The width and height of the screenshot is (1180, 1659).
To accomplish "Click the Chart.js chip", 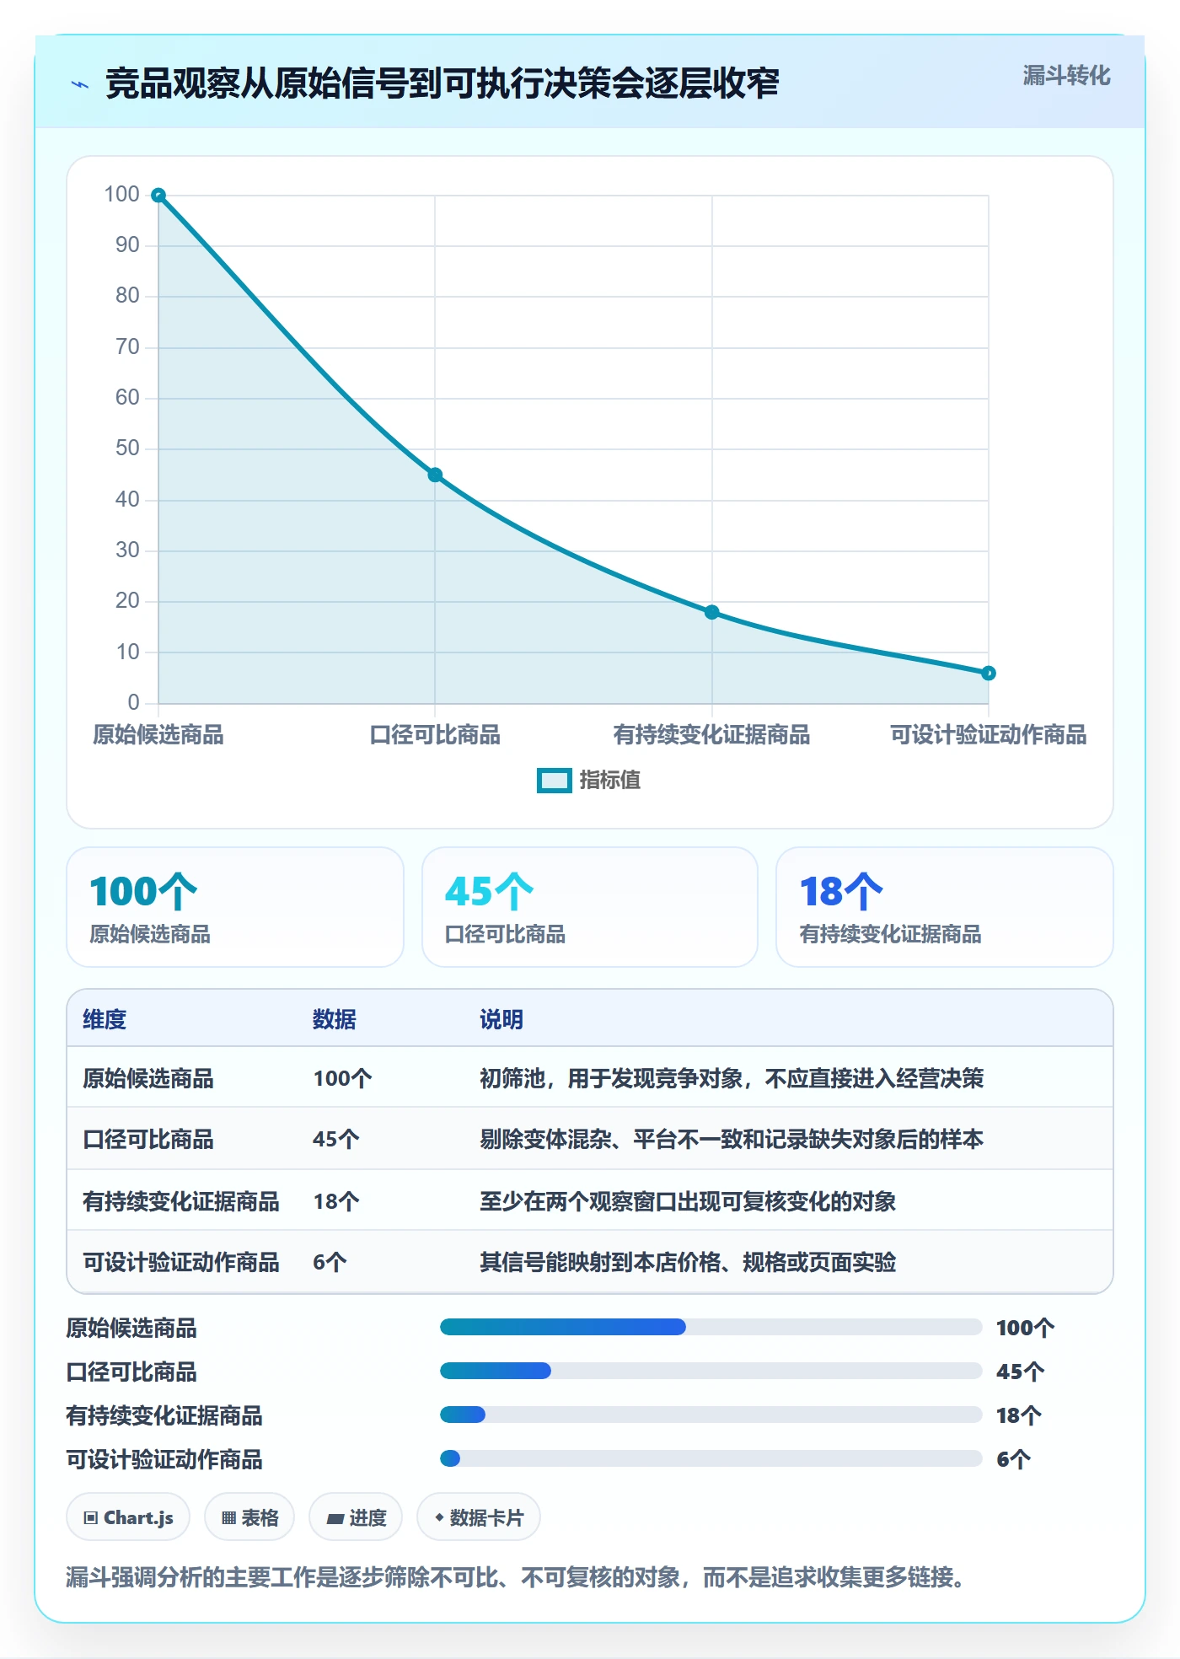I will (128, 1517).
